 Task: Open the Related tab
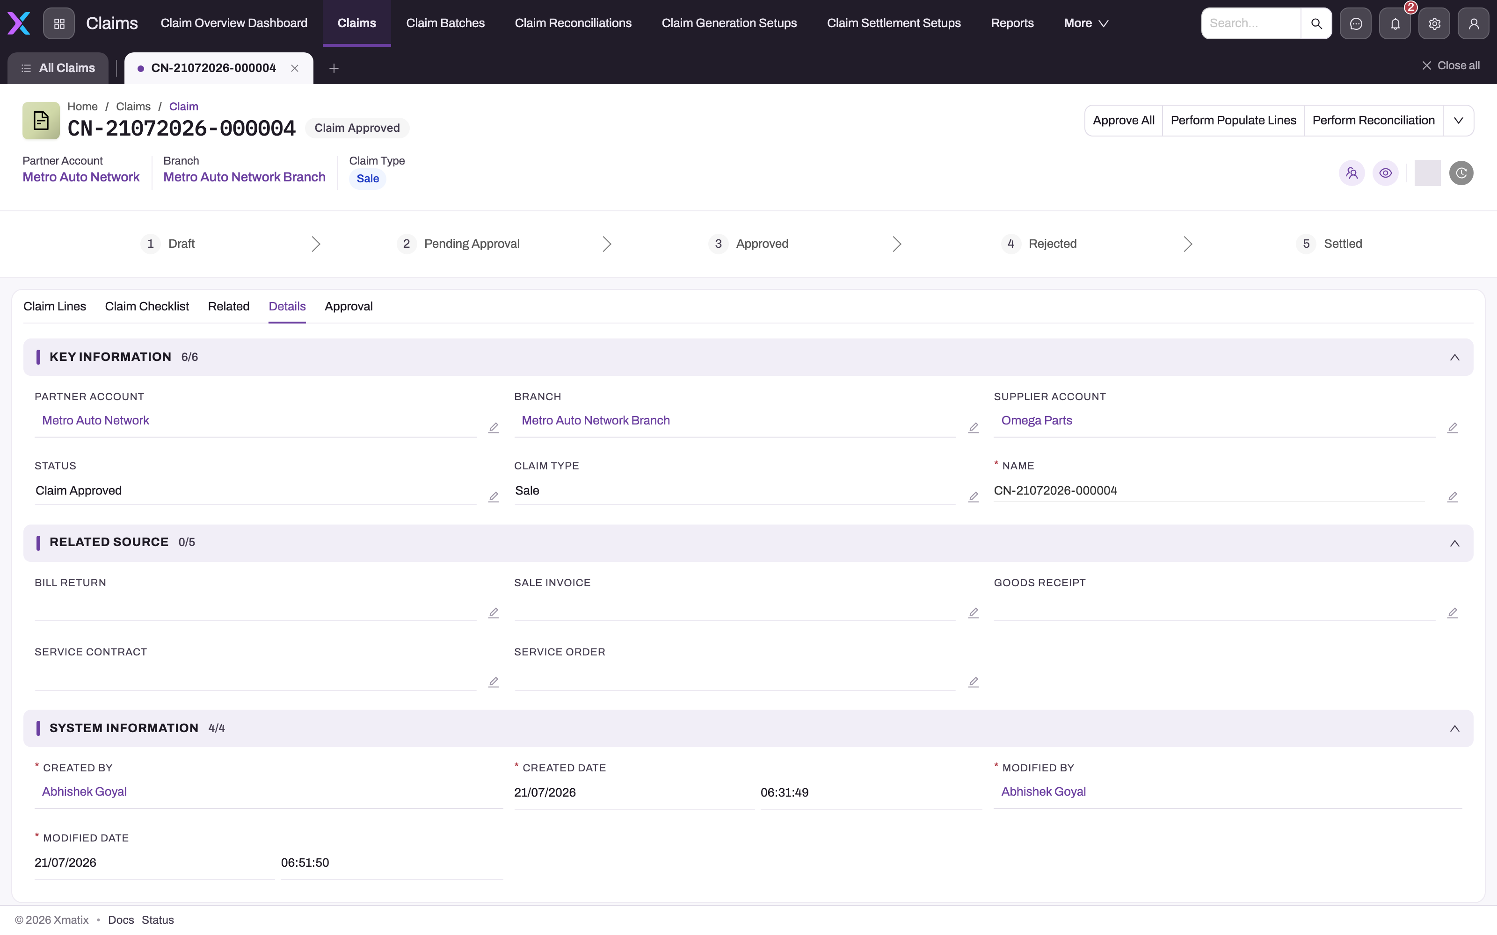click(x=228, y=307)
